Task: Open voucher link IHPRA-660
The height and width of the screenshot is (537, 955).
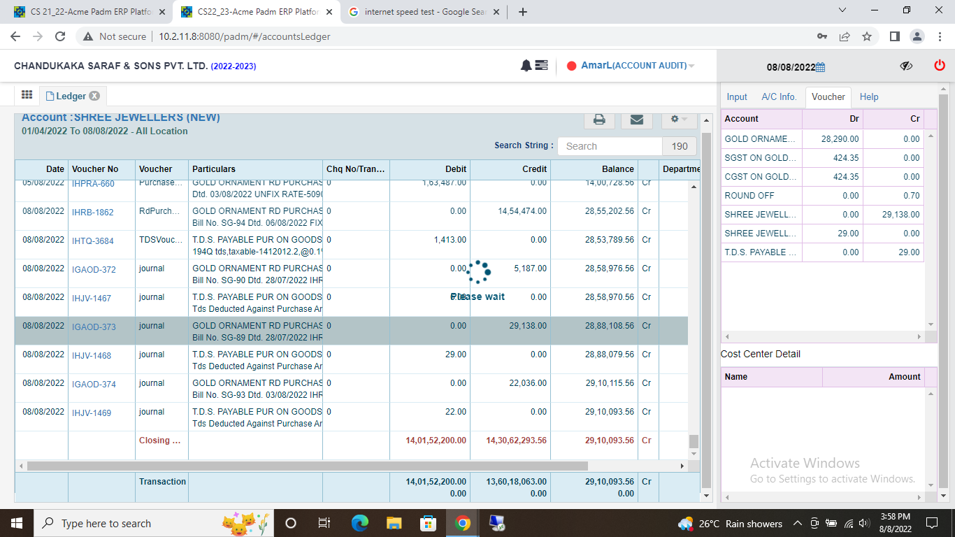Action: click(x=93, y=184)
